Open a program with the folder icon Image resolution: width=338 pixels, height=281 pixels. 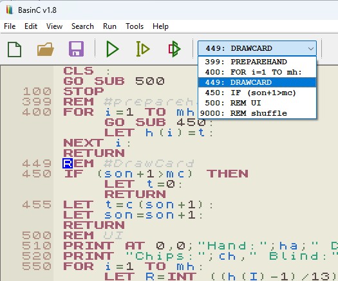click(x=45, y=50)
